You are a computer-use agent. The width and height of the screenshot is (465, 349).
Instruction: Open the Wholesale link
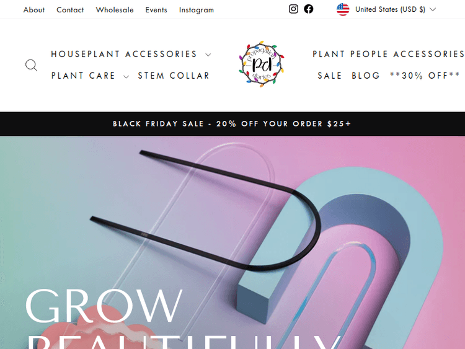(115, 10)
